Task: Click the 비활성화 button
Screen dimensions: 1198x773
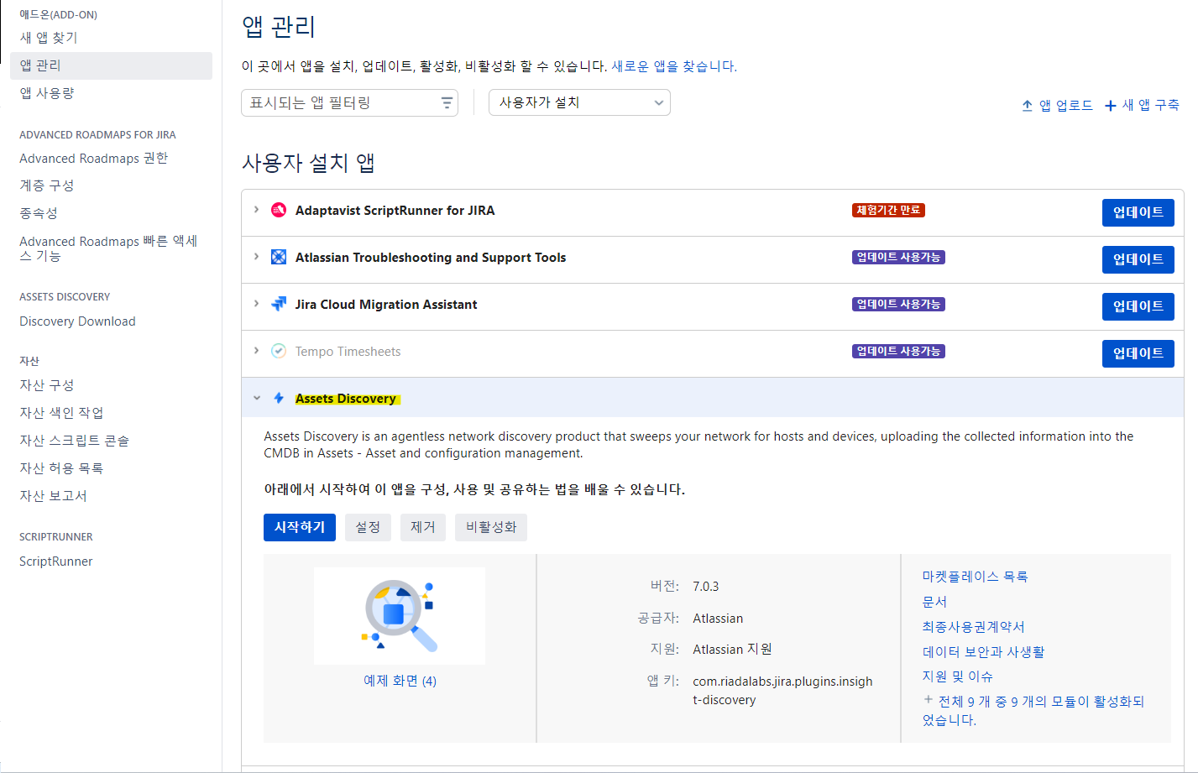Action: (x=491, y=527)
